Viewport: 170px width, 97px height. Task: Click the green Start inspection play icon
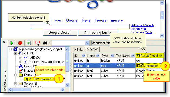pos(12,43)
